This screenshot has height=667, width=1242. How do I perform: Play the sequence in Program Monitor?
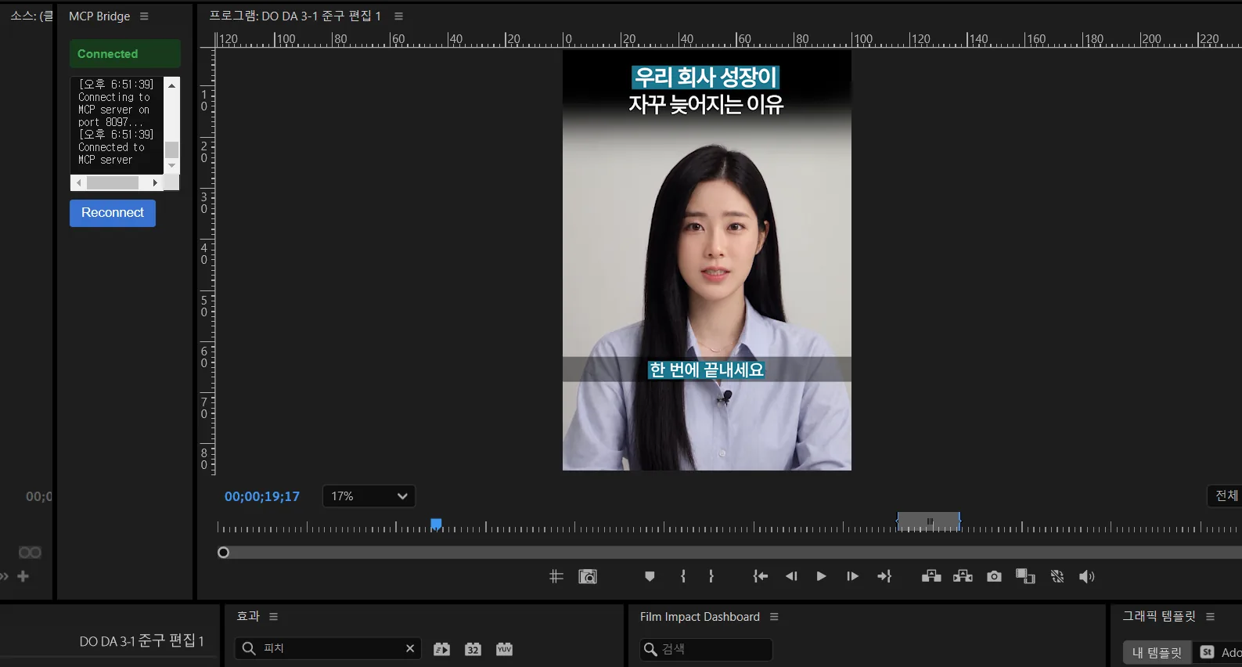pyautogui.click(x=821, y=576)
